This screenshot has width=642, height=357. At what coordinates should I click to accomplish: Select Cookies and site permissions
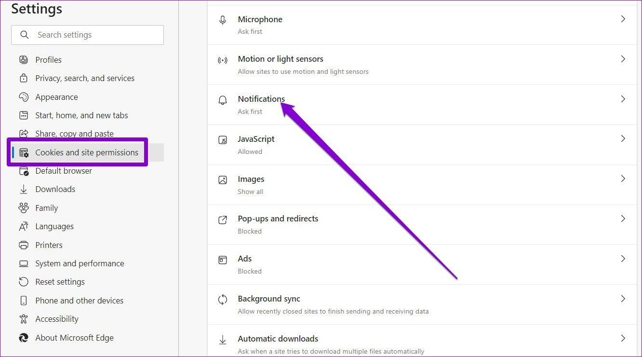point(86,152)
